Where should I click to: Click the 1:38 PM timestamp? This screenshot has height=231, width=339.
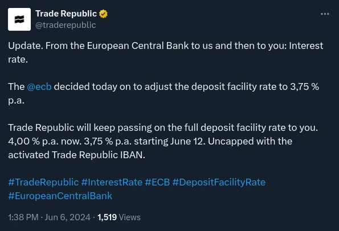tap(23, 217)
